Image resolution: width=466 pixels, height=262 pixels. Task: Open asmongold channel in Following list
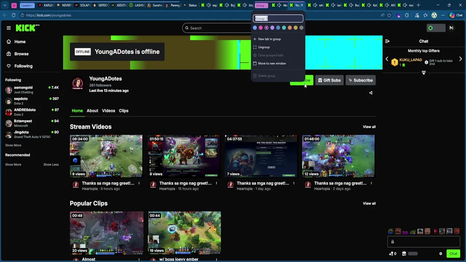32,90
